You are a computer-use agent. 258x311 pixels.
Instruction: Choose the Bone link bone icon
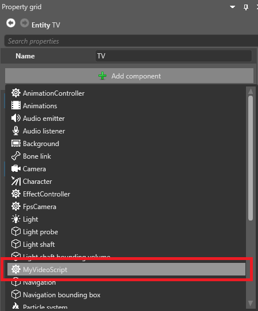(16, 156)
